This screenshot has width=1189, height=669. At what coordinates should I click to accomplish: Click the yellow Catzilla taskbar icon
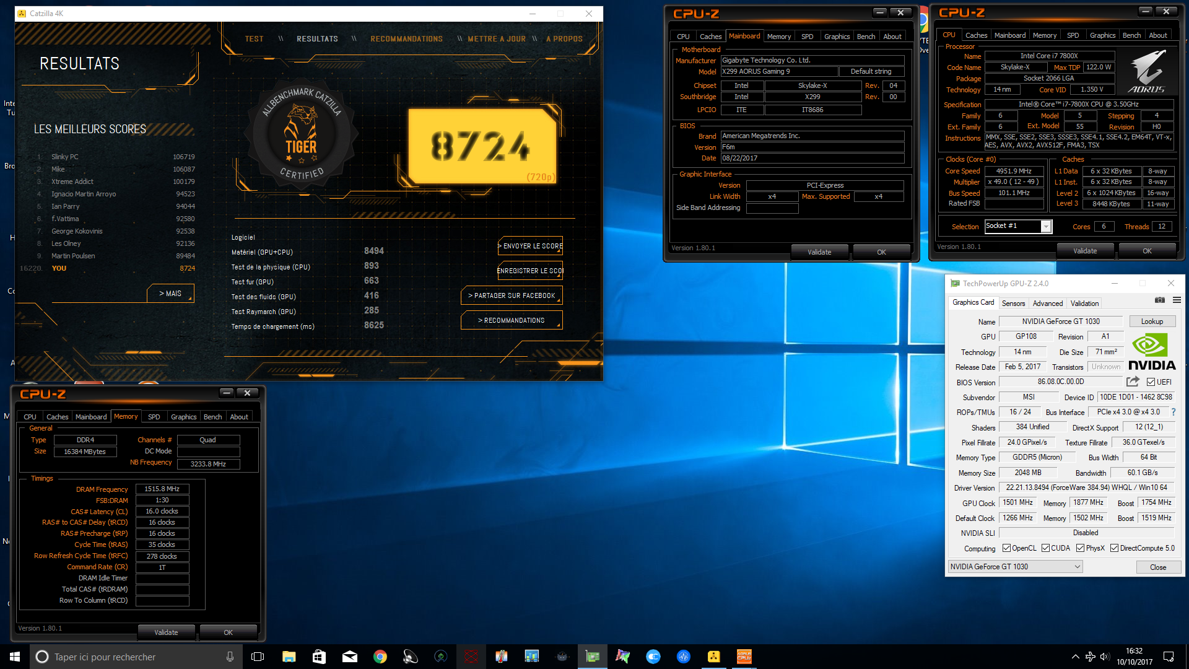[713, 657]
